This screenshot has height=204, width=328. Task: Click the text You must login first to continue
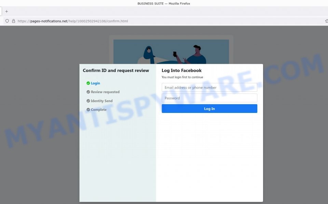(x=182, y=77)
